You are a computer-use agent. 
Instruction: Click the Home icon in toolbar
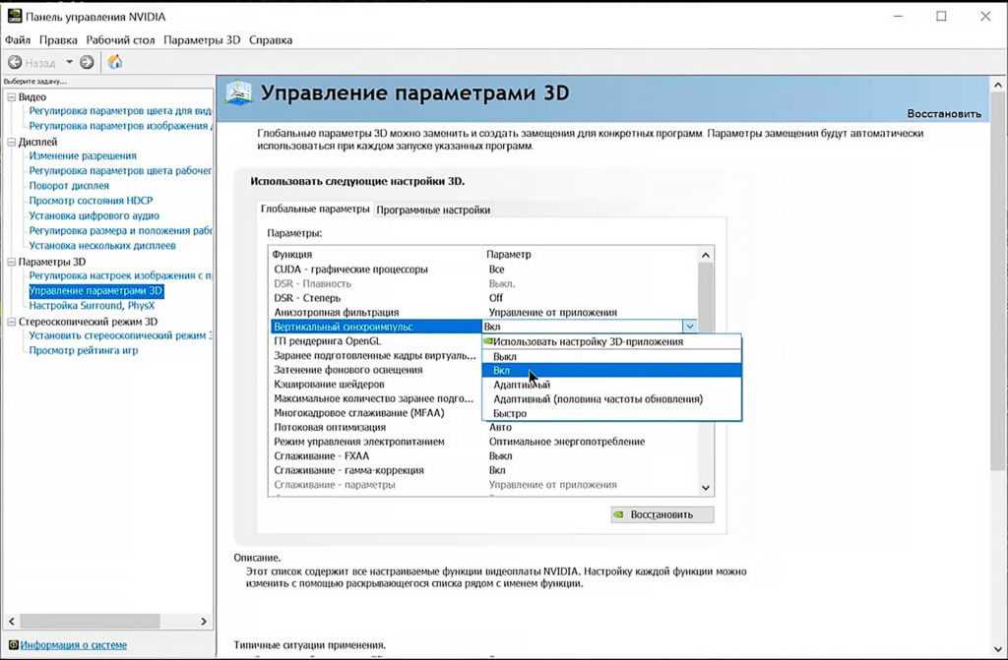[x=115, y=62]
